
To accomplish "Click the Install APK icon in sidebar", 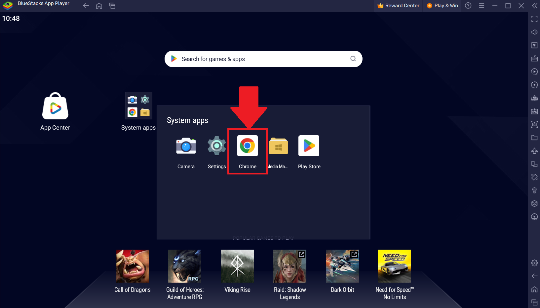I will tap(534, 111).
